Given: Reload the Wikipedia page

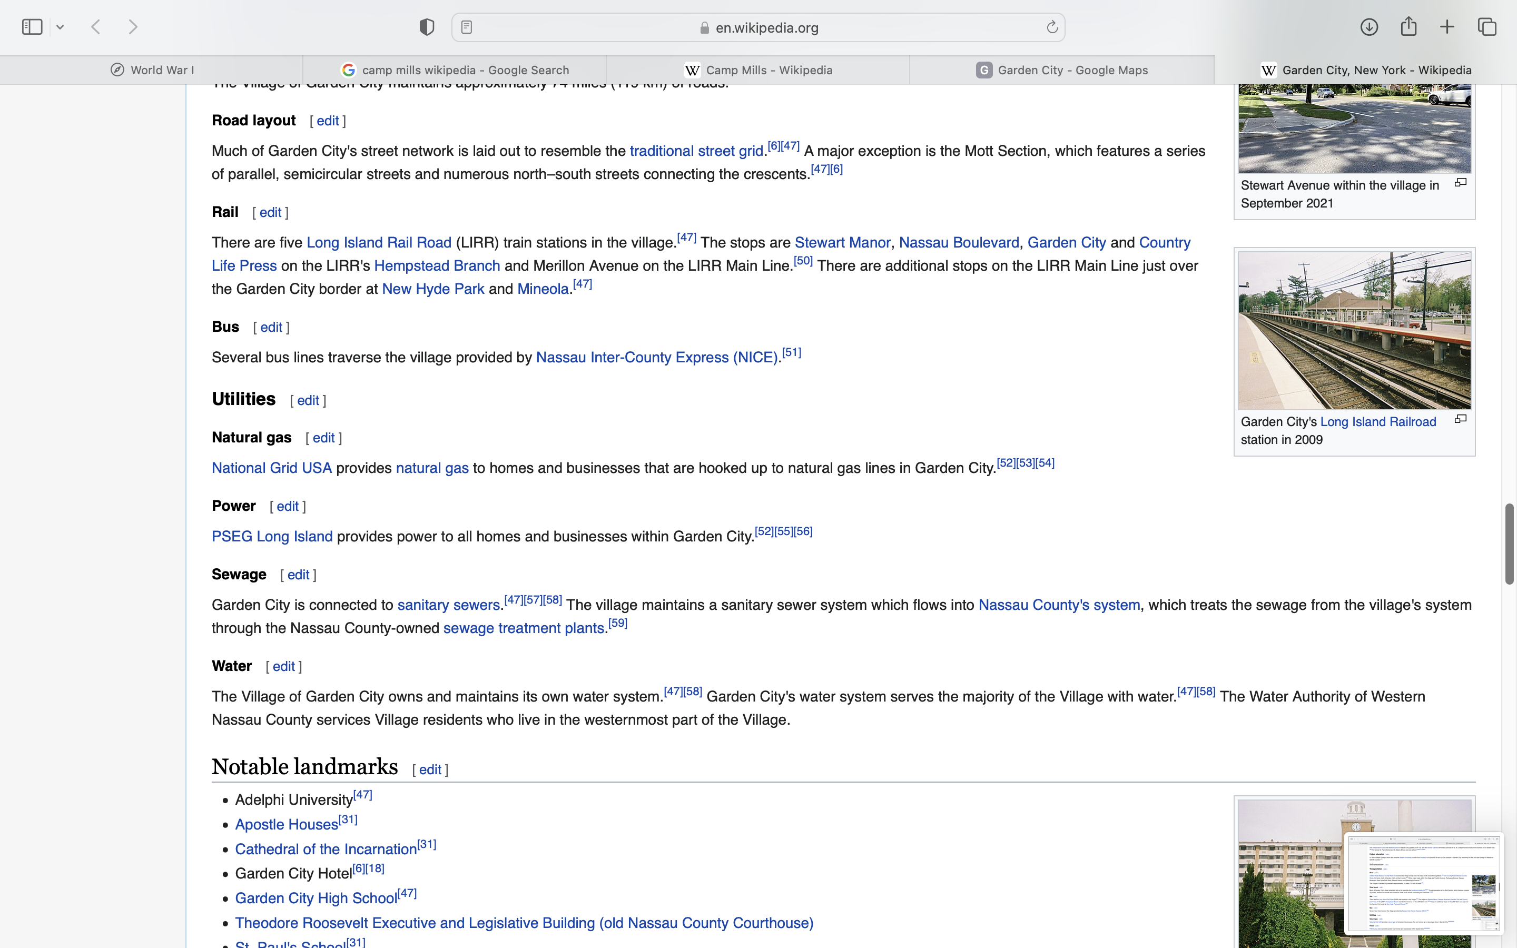Looking at the screenshot, I should (x=1052, y=27).
